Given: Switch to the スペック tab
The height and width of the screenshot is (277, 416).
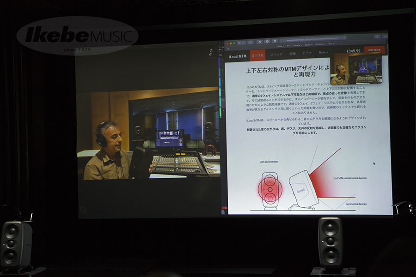Looking at the screenshot, I should click(276, 54).
